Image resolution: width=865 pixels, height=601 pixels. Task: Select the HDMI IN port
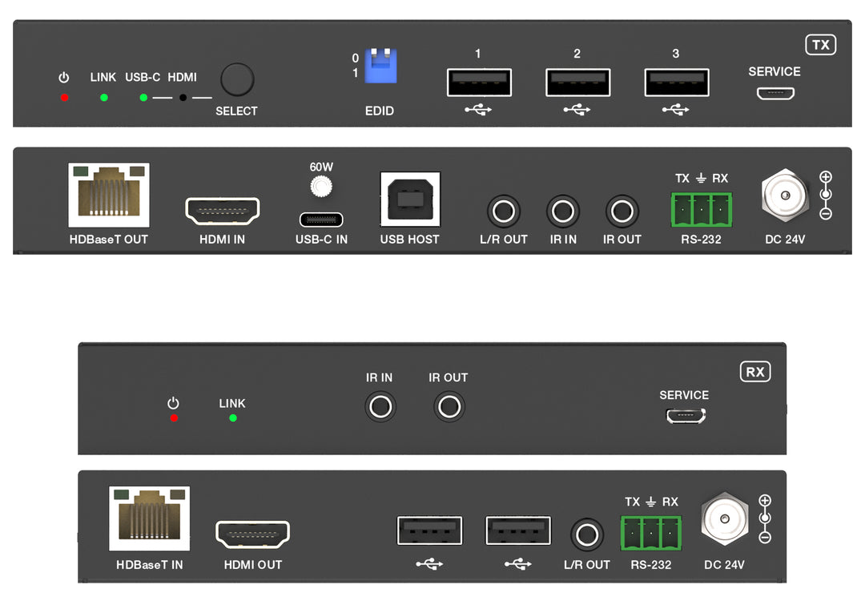[x=223, y=211]
